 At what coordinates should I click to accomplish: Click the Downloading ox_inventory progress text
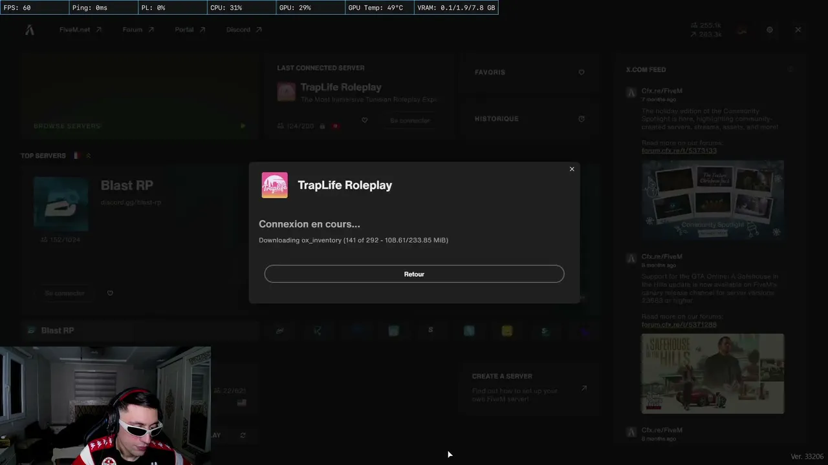click(x=353, y=240)
